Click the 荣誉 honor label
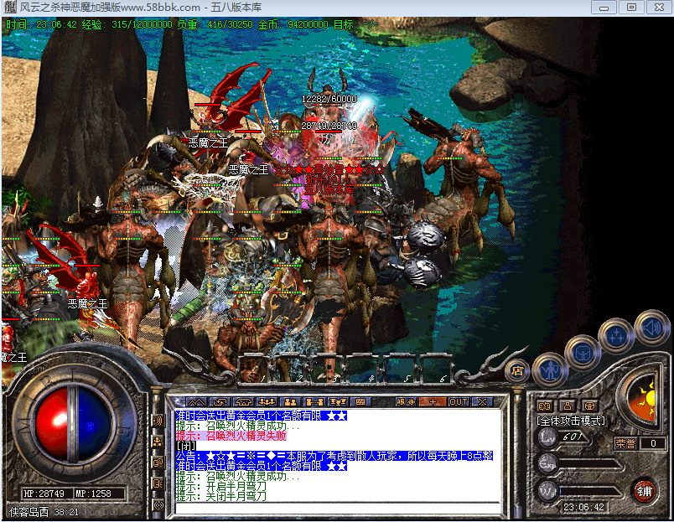 pos(625,443)
